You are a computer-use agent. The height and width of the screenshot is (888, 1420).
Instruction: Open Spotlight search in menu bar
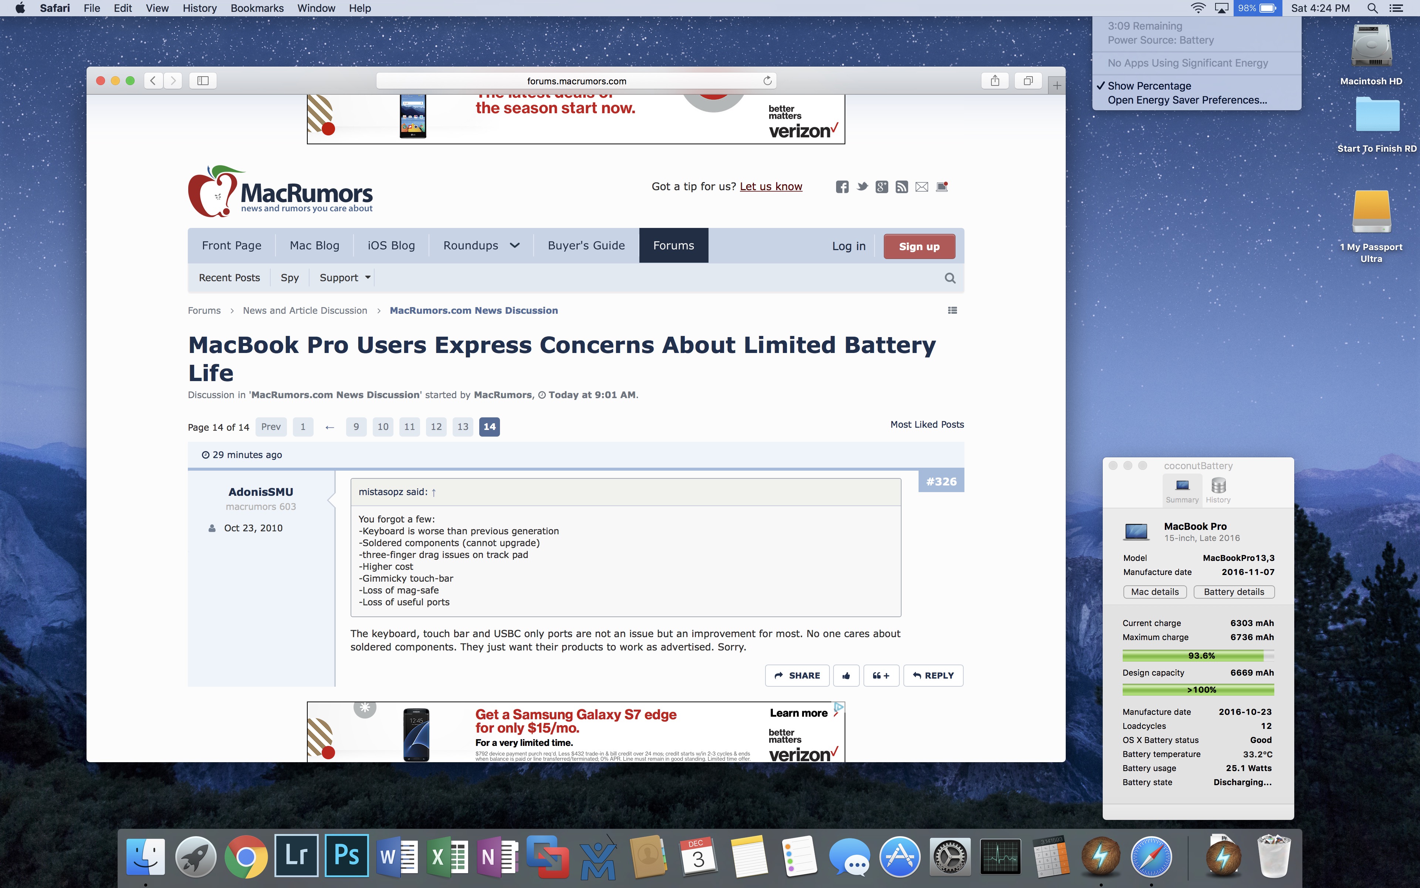tap(1372, 8)
